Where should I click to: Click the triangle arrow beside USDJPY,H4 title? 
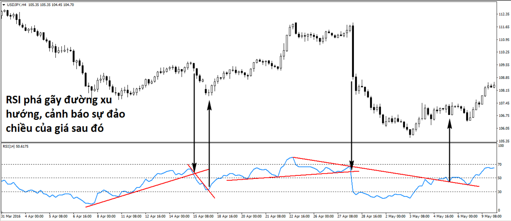[4, 5]
